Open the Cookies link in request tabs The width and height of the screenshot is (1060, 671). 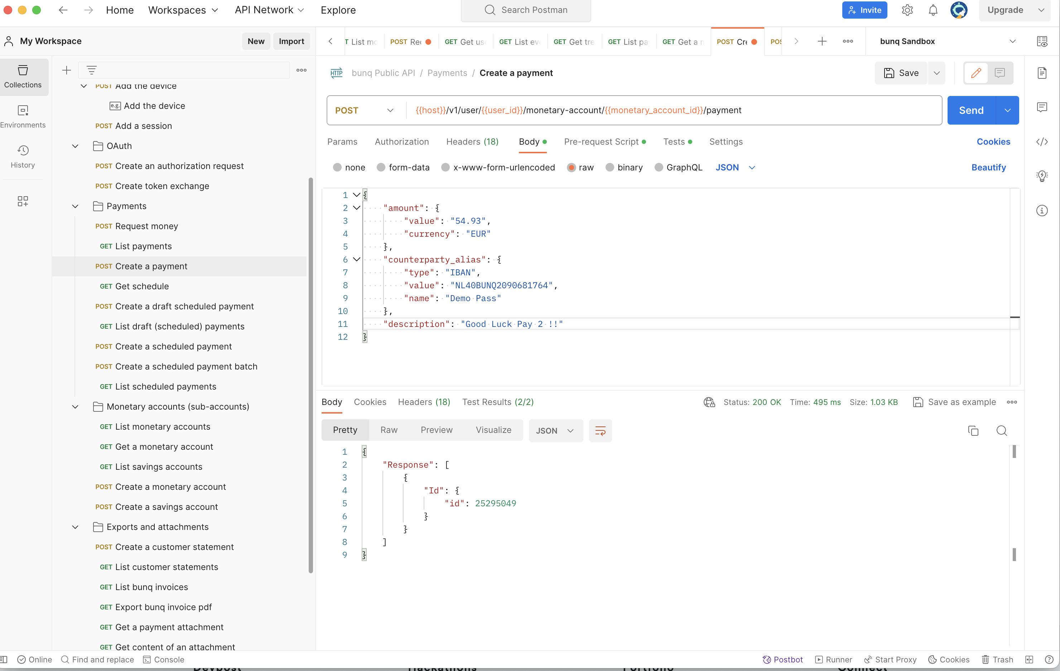click(993, 142)
